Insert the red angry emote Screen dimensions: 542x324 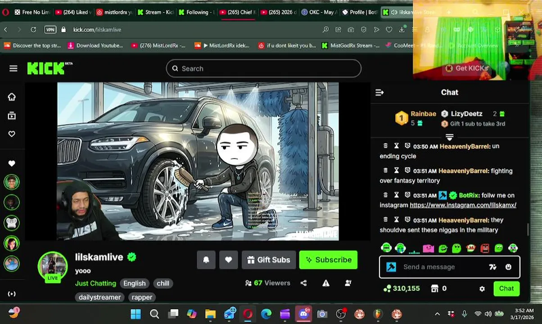click(485, 248)
